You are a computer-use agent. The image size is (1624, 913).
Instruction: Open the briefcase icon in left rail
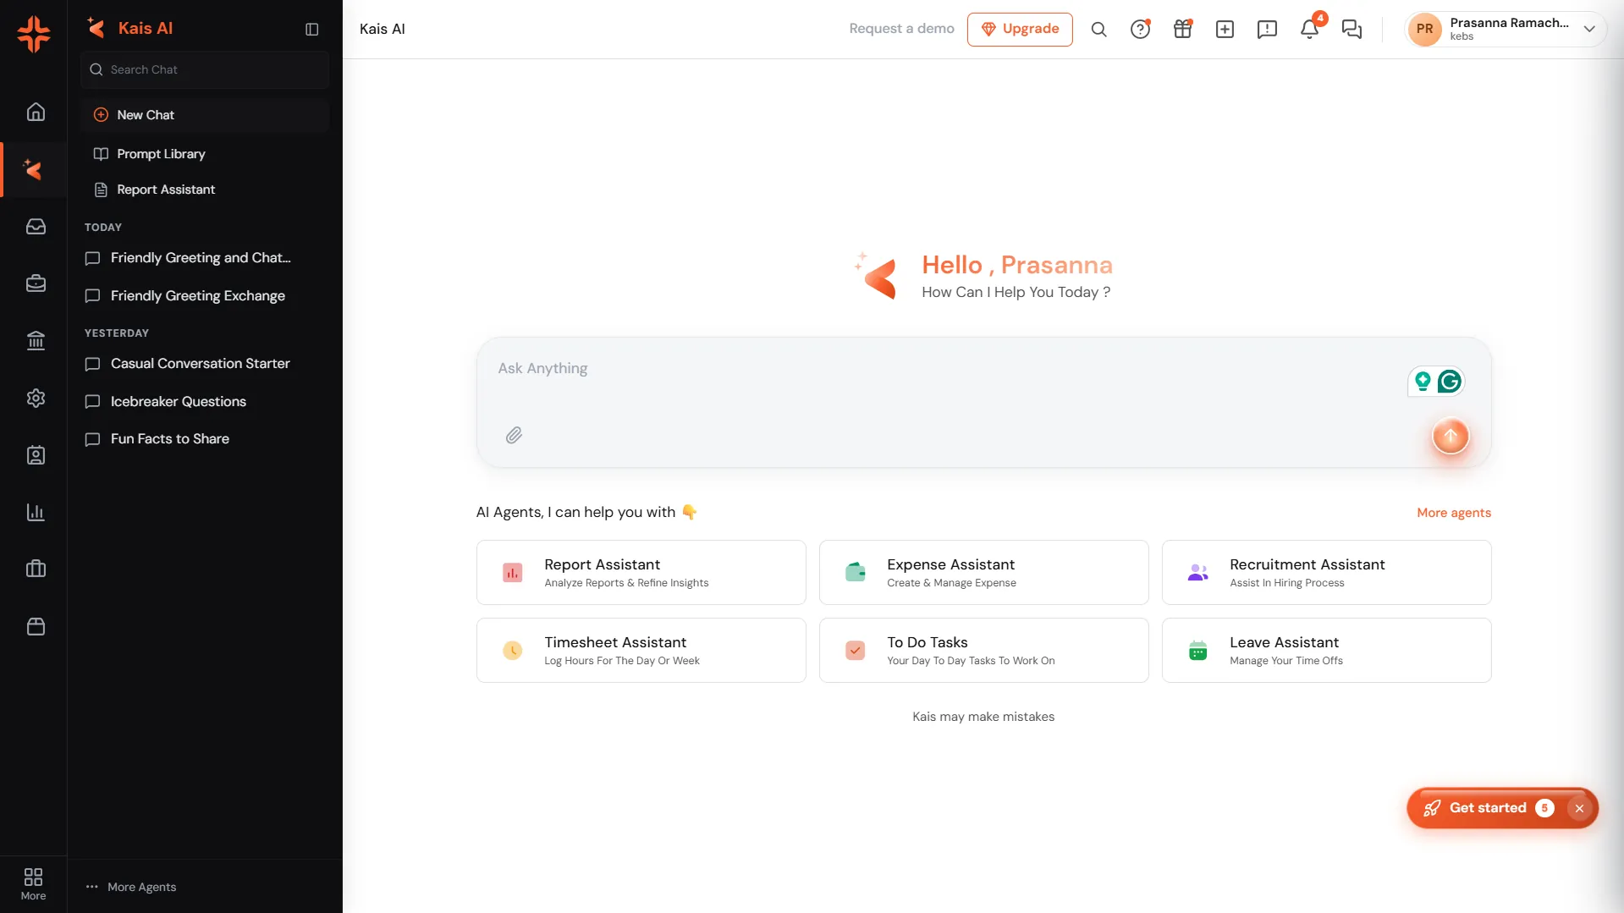pos(36,283)
